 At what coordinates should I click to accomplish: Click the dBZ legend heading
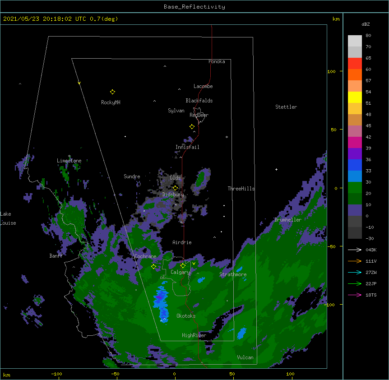point(366,24)
